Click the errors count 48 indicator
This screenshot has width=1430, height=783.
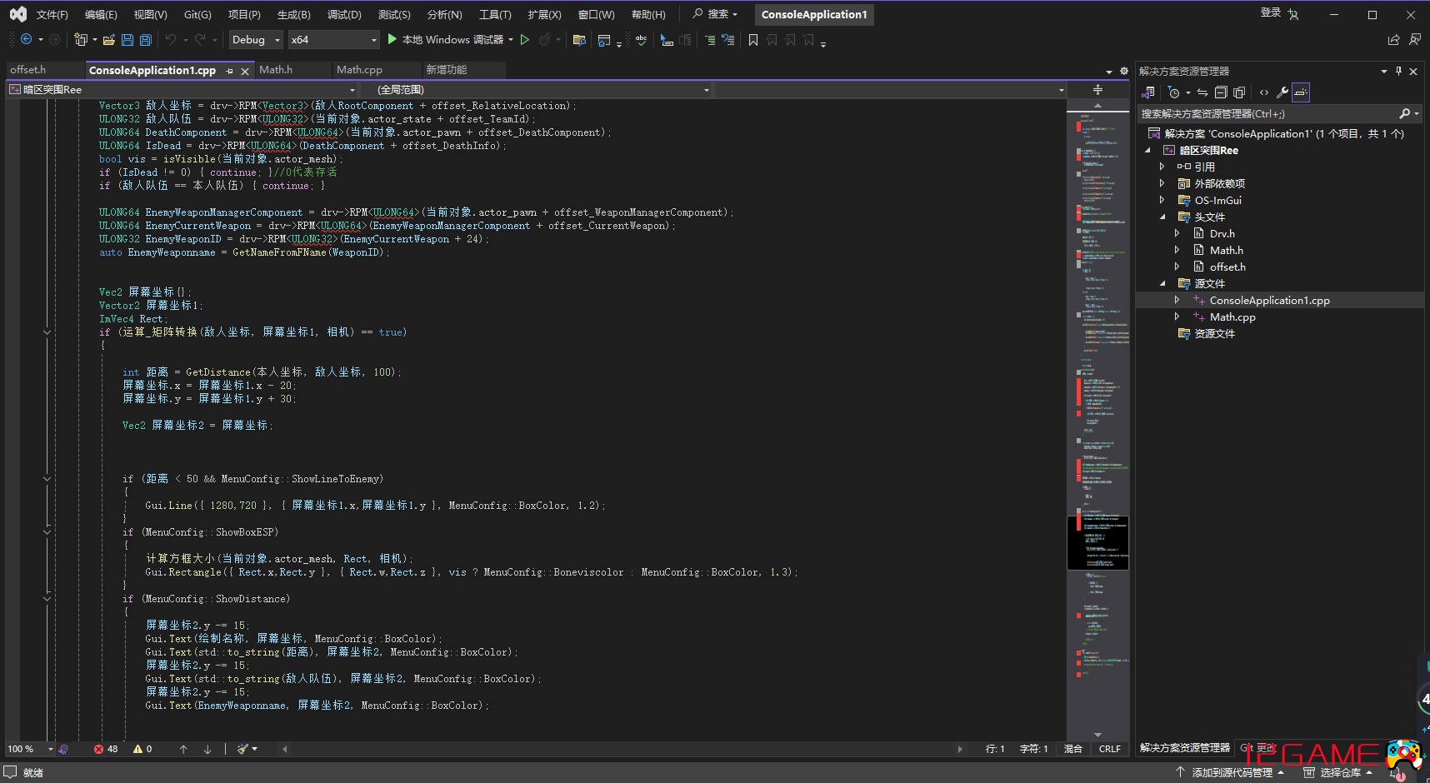106,749
